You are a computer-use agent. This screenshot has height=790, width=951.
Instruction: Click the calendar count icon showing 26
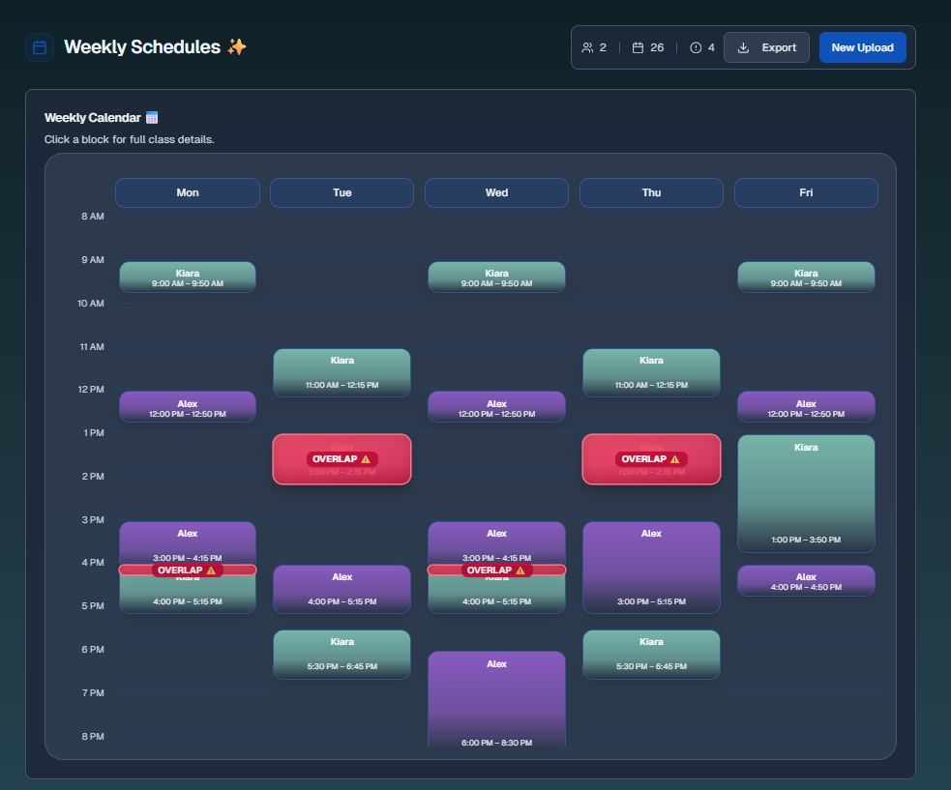(638, 47)
